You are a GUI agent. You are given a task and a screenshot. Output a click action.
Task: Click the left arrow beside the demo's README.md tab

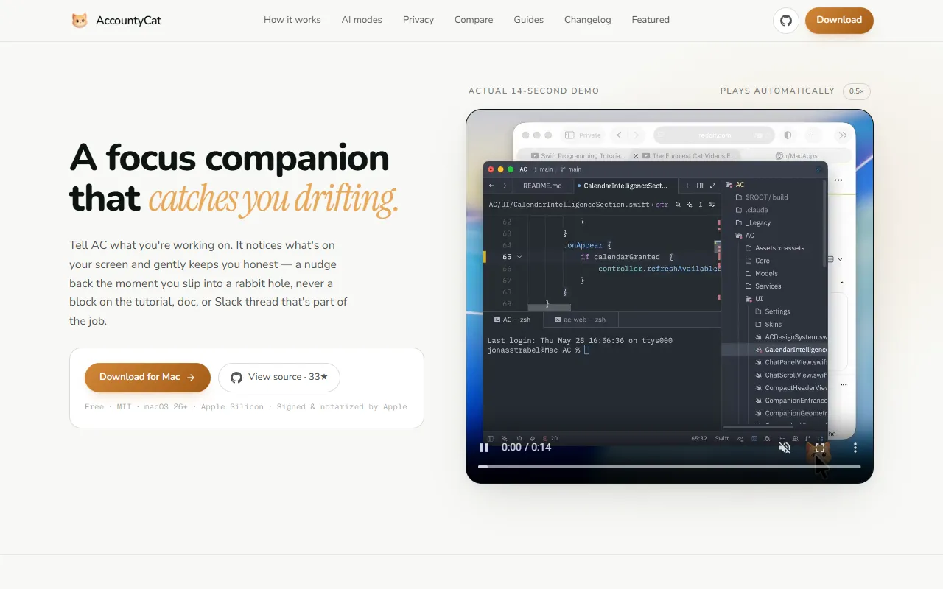point(491,186)
